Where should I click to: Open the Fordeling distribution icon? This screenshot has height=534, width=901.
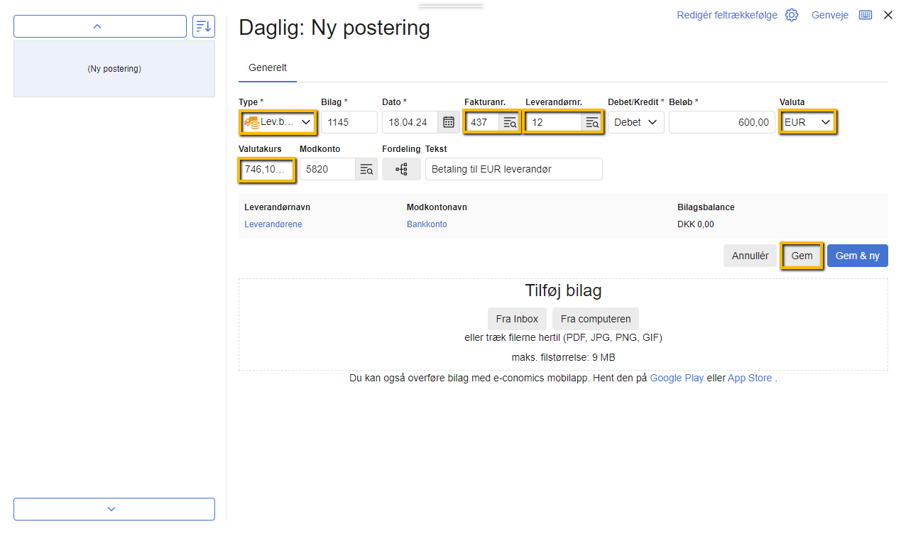pyautogui.click(x=401, y=169)
